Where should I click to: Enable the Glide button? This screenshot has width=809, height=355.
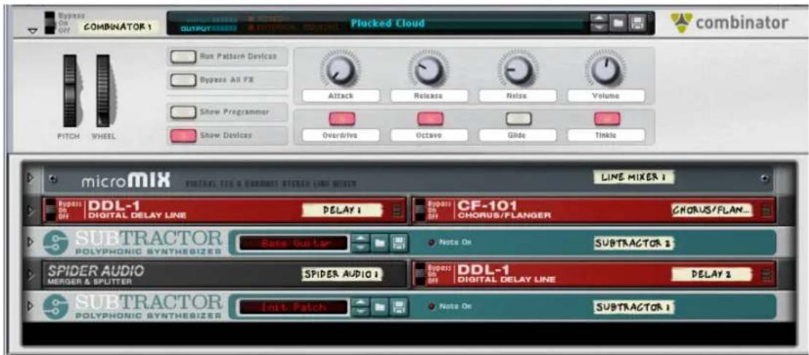(x=517, y=119)
